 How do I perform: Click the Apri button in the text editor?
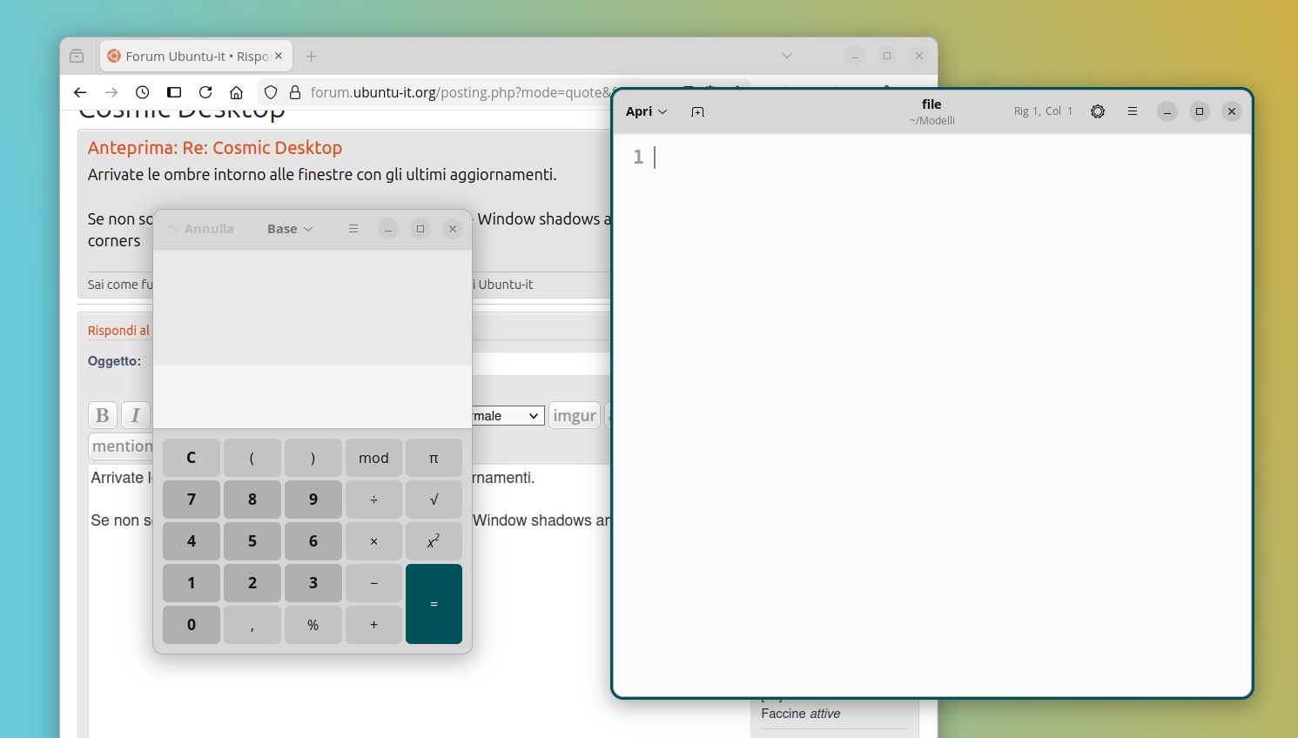(x=639, y=111)
